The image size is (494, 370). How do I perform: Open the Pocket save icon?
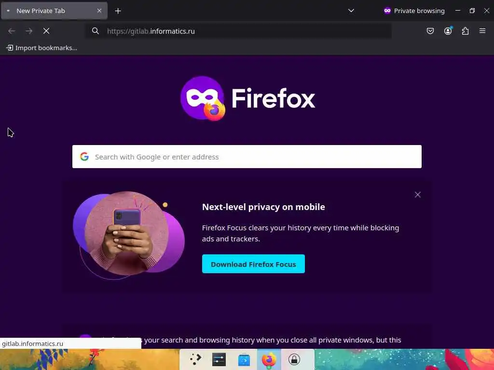coord(430,31)
